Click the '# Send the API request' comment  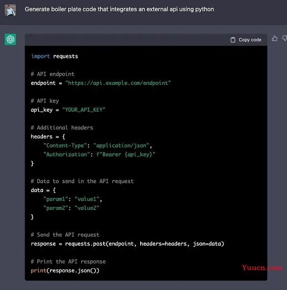tap(65, 235)
